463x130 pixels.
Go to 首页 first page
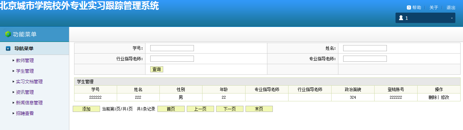pos(171,109)
